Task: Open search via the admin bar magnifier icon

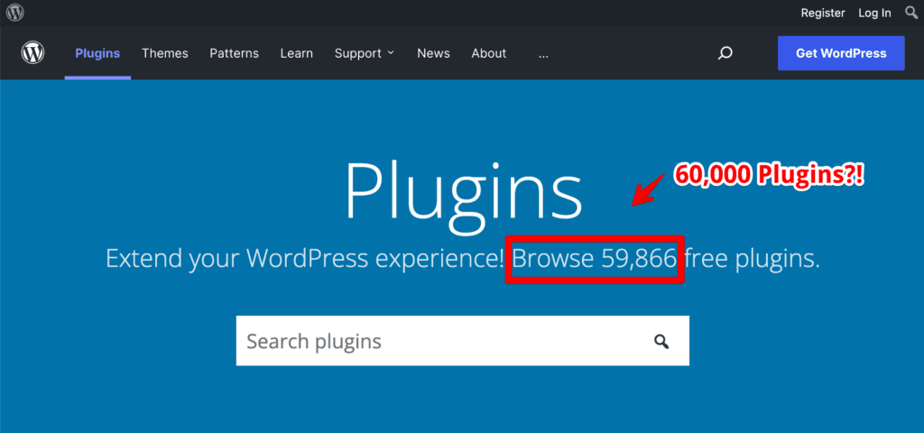Action: (911, 13)
